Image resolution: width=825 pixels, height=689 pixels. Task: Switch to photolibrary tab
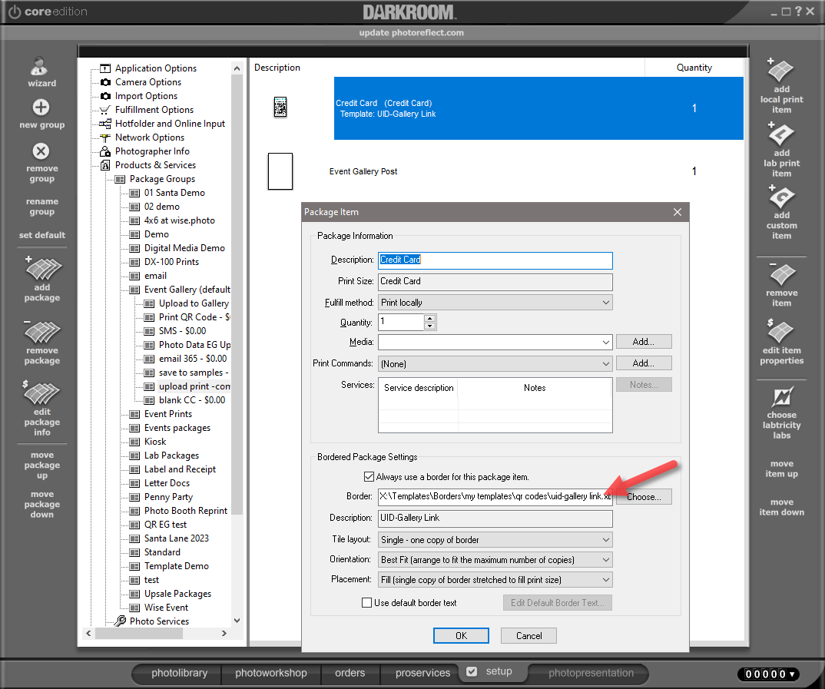(180, 673)
